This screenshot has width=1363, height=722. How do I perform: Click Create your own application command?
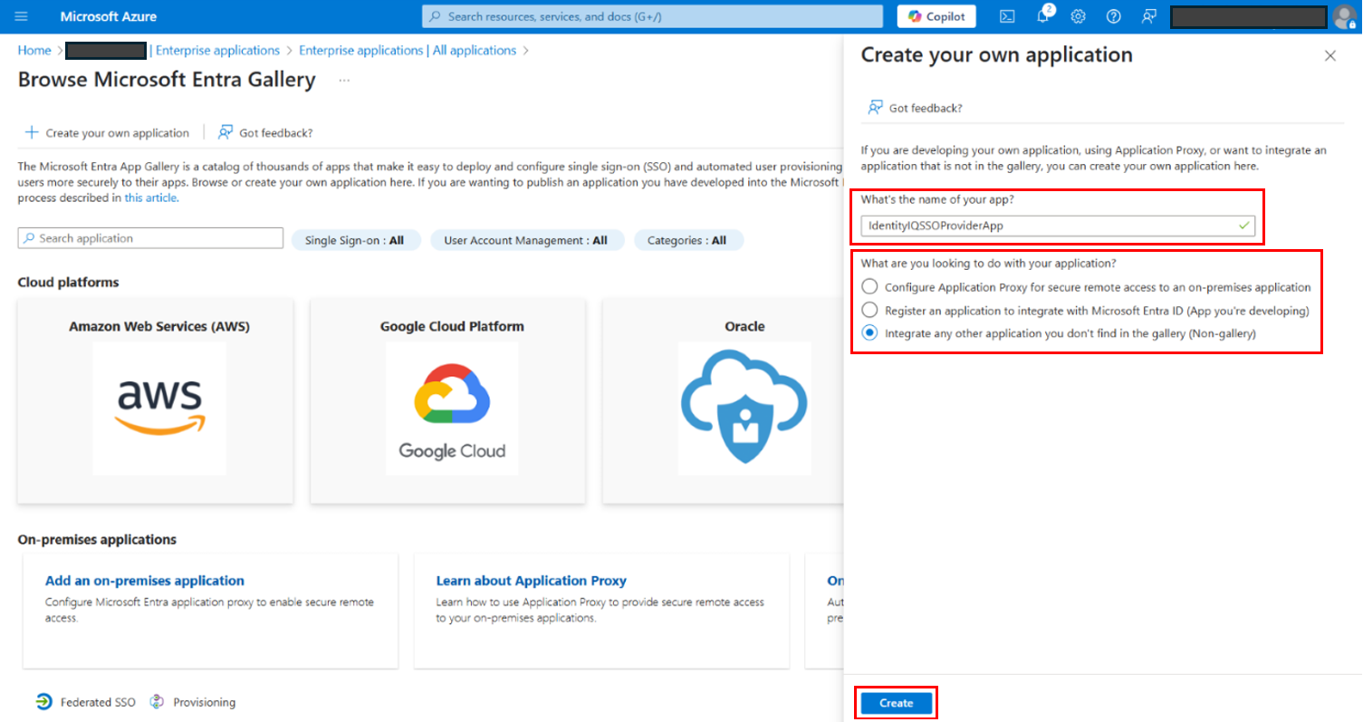(108, 133)
